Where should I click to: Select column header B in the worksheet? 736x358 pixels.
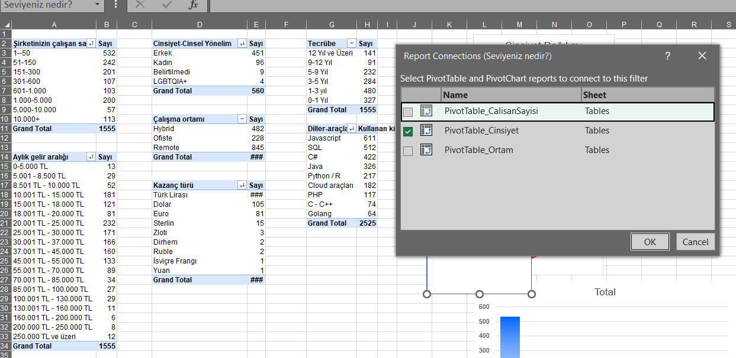pos(107,24)
